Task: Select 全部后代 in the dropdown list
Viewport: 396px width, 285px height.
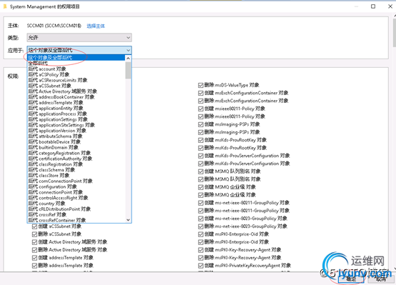Action: click(76, 63)
